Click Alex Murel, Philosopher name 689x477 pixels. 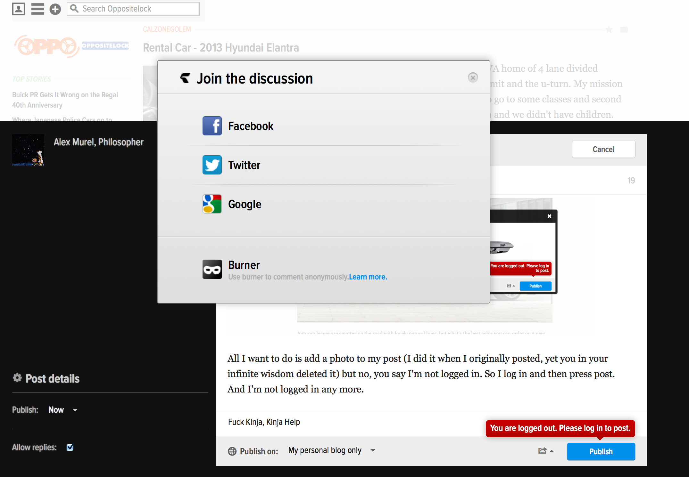[99, 142]
